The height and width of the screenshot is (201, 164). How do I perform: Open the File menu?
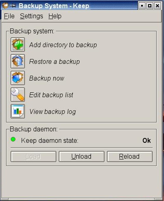(x=9, y=16)
